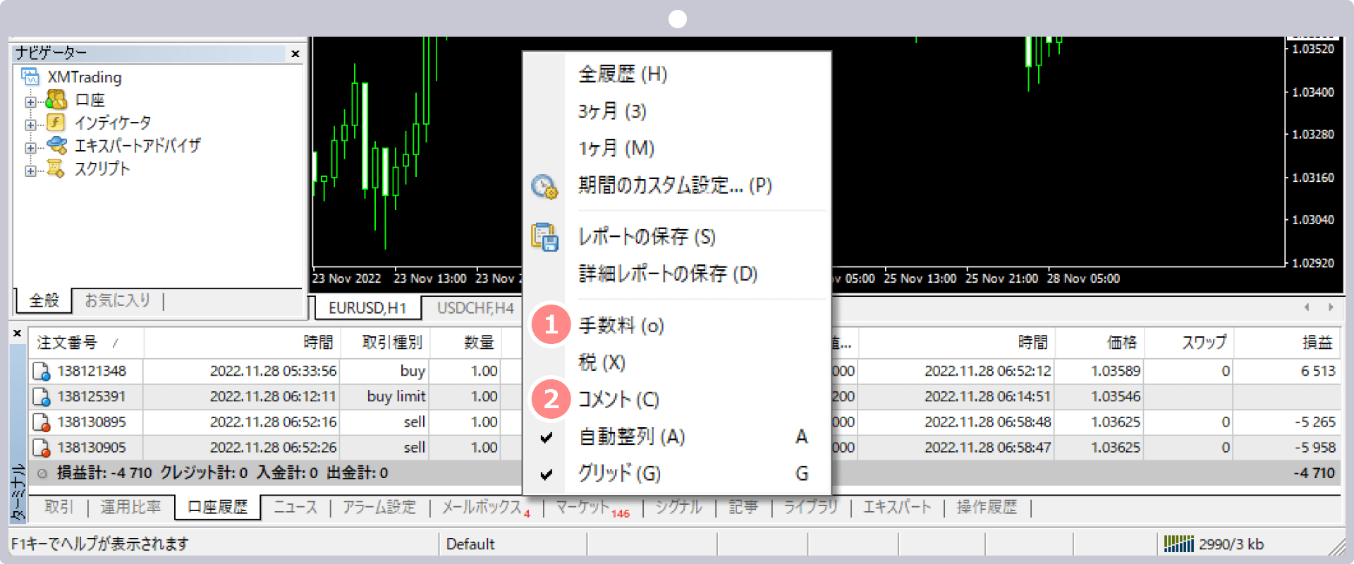Open 期間のカスタム設定... (P)

point(677,185)
